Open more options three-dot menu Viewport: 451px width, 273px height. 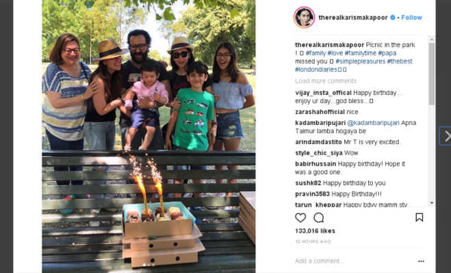(x=421, y=261)
